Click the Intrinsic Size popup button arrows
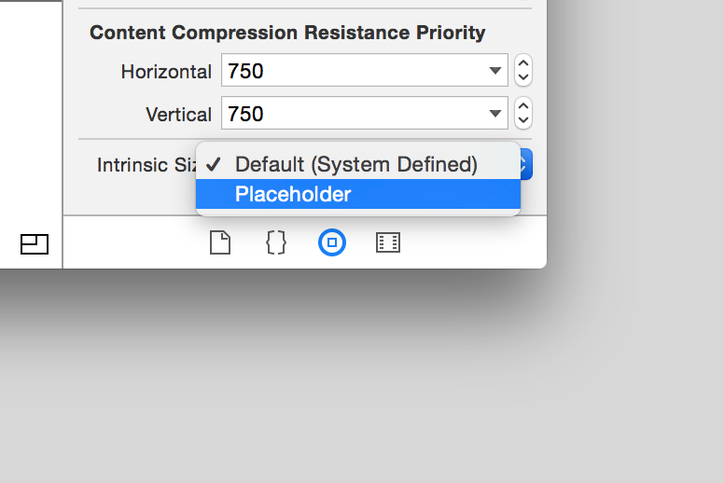The width and height of the screenshot is (724, 483). [x=525, y=165]
